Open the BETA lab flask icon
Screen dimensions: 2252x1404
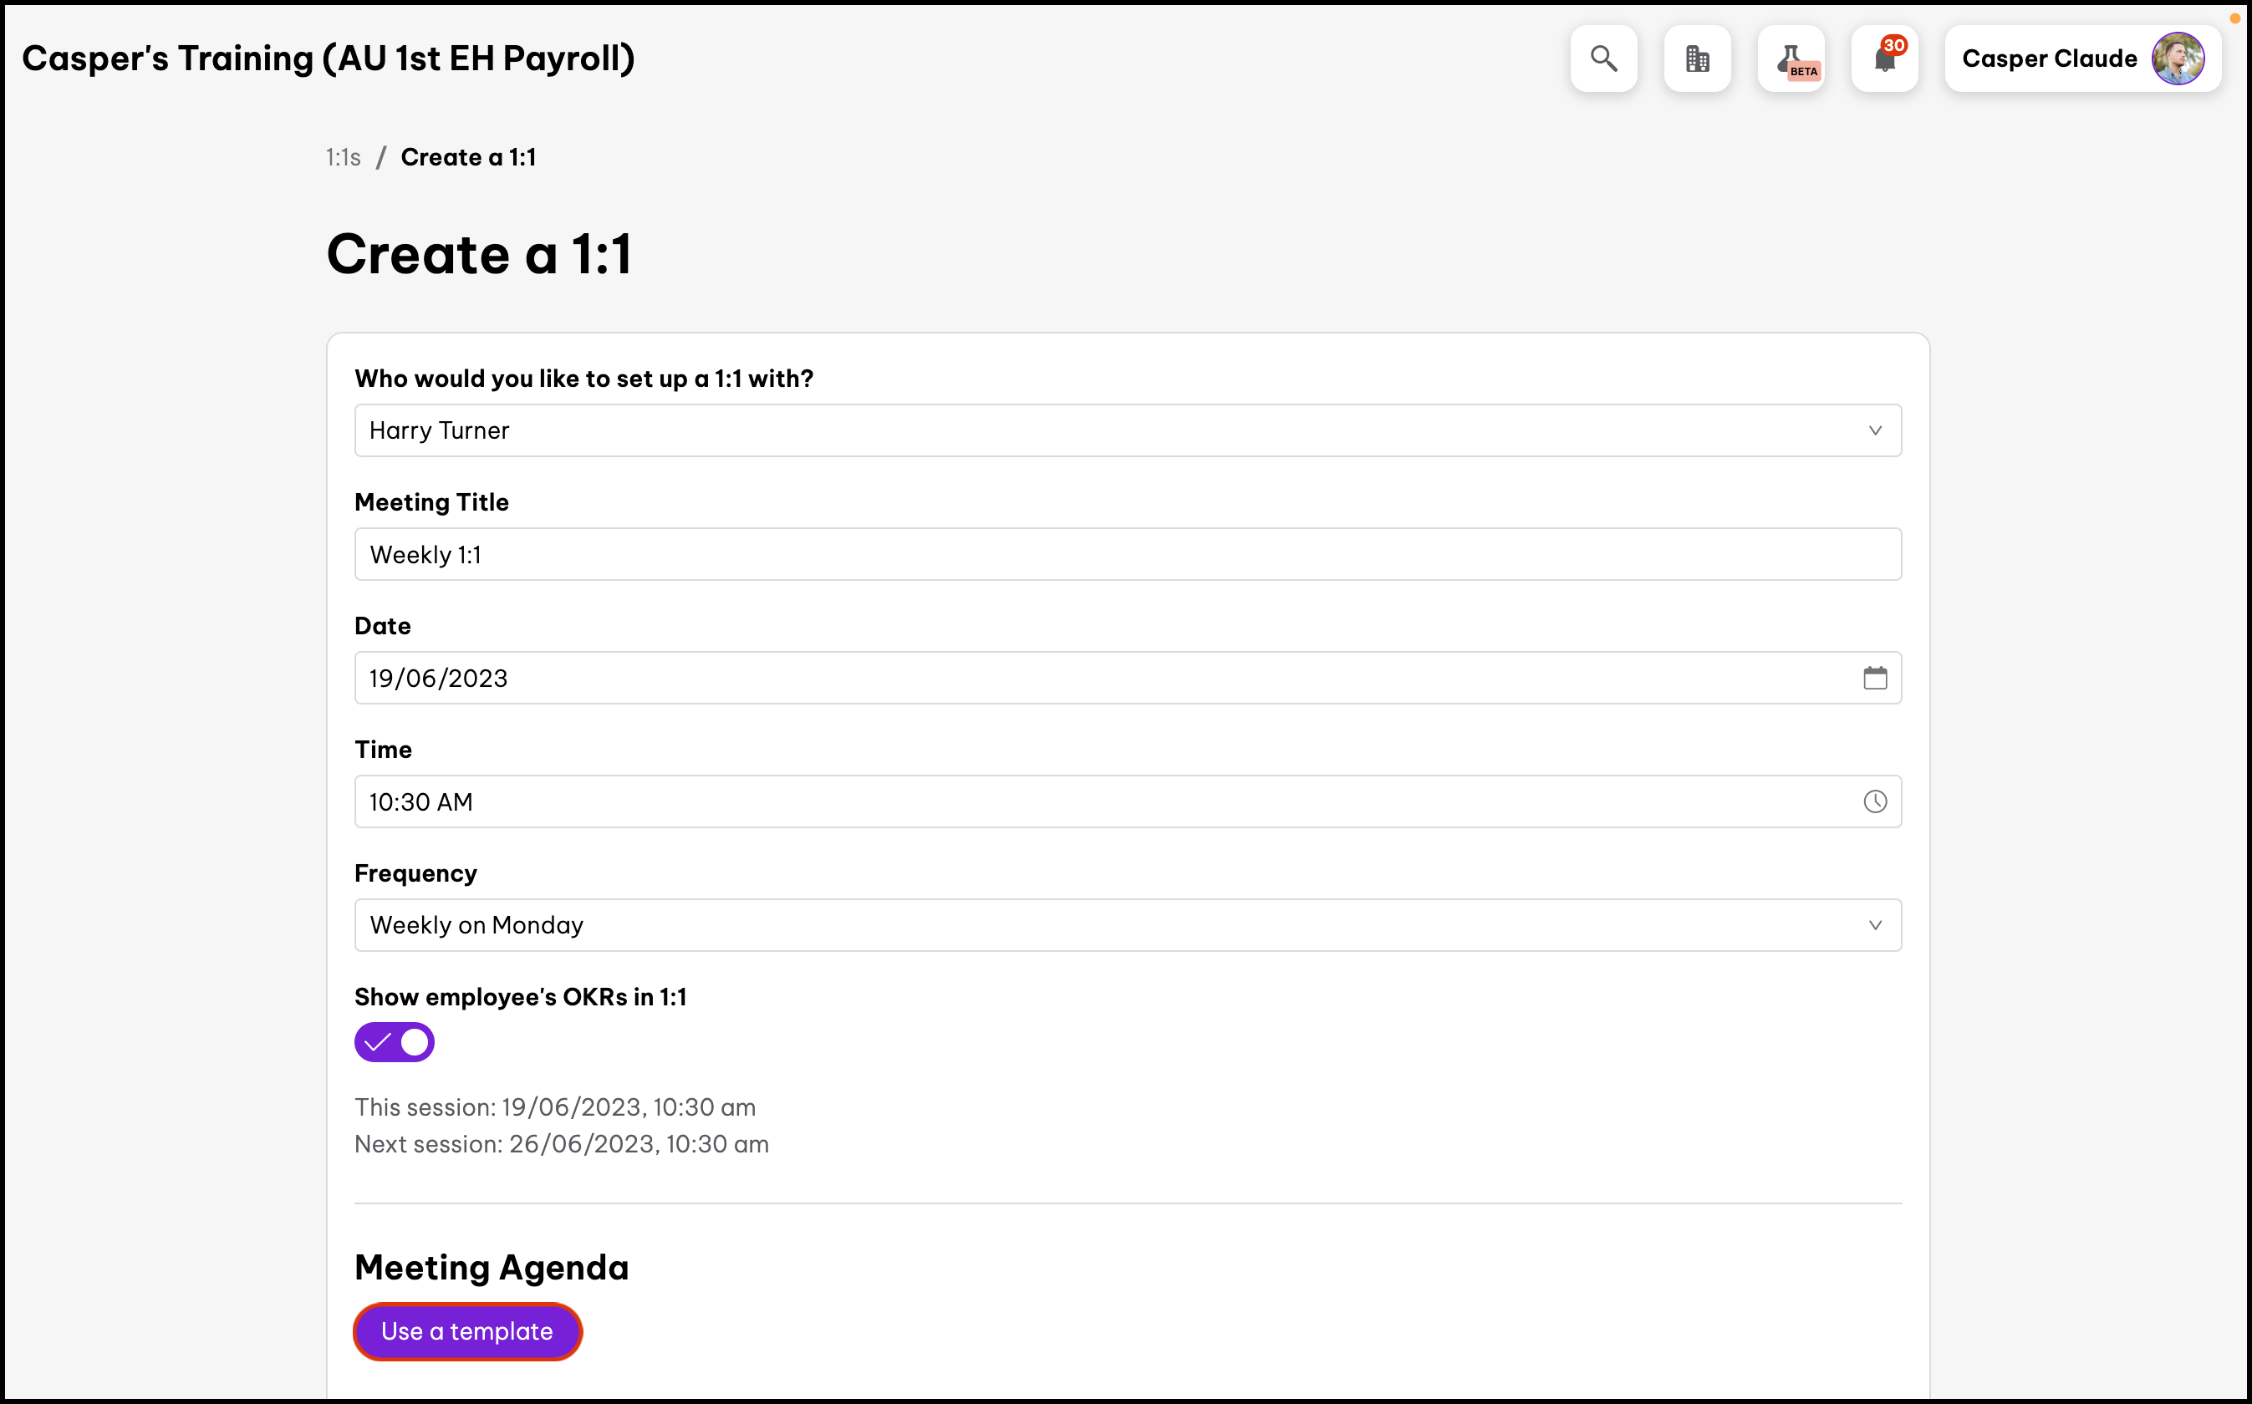[x=1791, y=58]
